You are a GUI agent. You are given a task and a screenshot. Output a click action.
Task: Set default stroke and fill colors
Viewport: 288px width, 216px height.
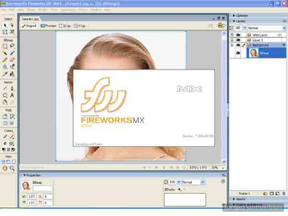point(4,149)
